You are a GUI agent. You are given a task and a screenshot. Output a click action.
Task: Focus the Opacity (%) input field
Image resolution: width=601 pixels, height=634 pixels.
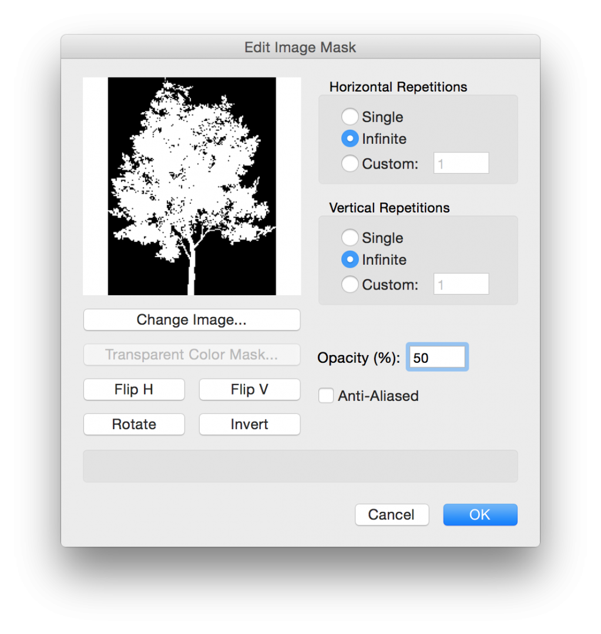437,358
